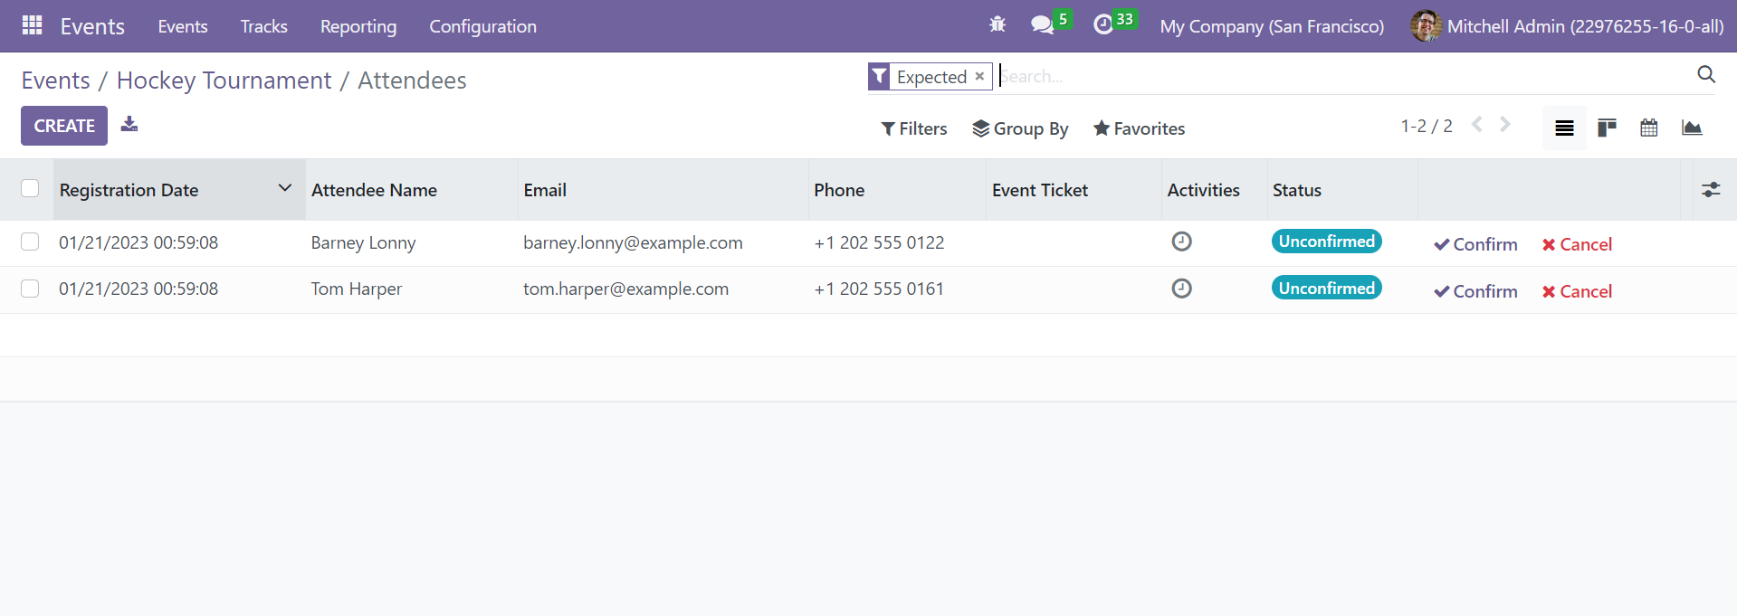
Task: Expand the Filters dropdown
Action: click(914, 128)
